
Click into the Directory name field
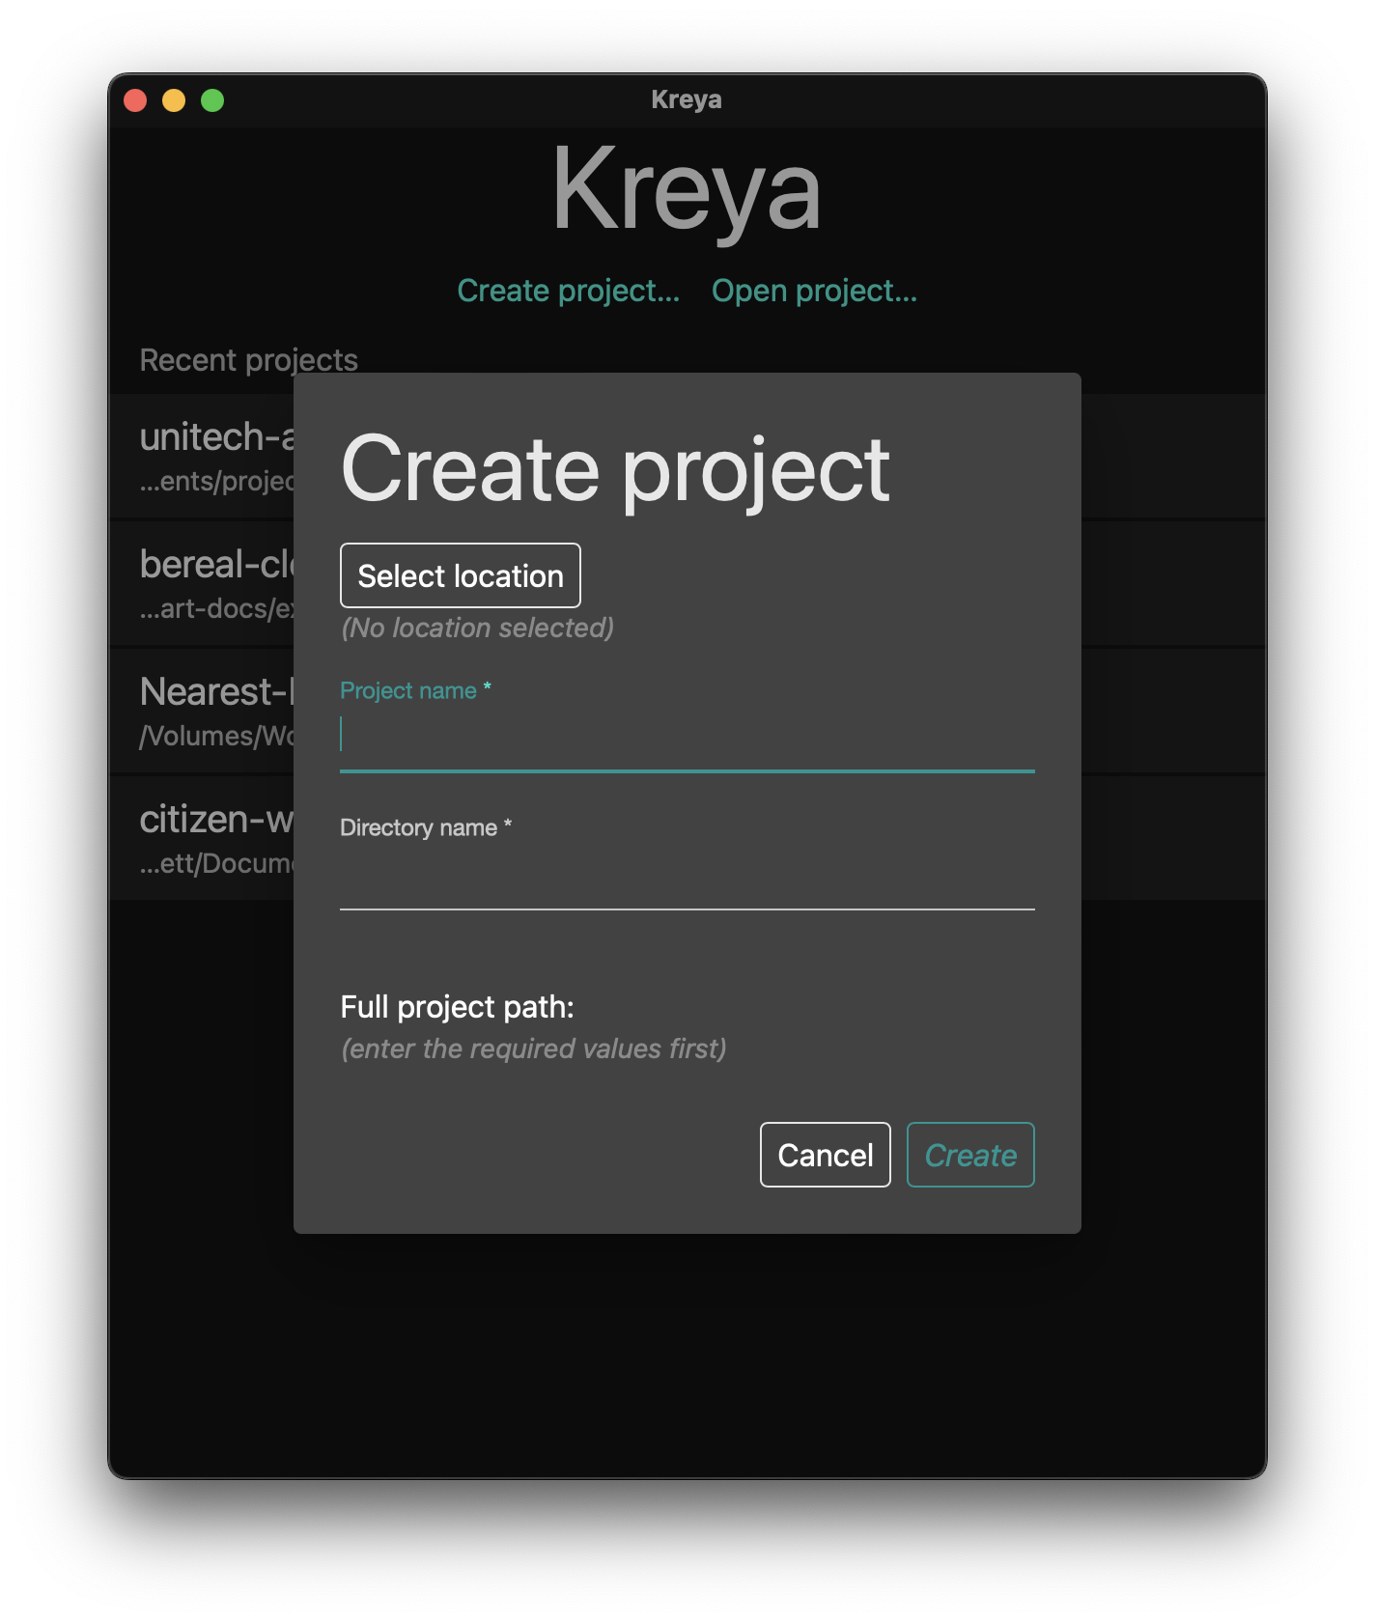tap(687, 873)
